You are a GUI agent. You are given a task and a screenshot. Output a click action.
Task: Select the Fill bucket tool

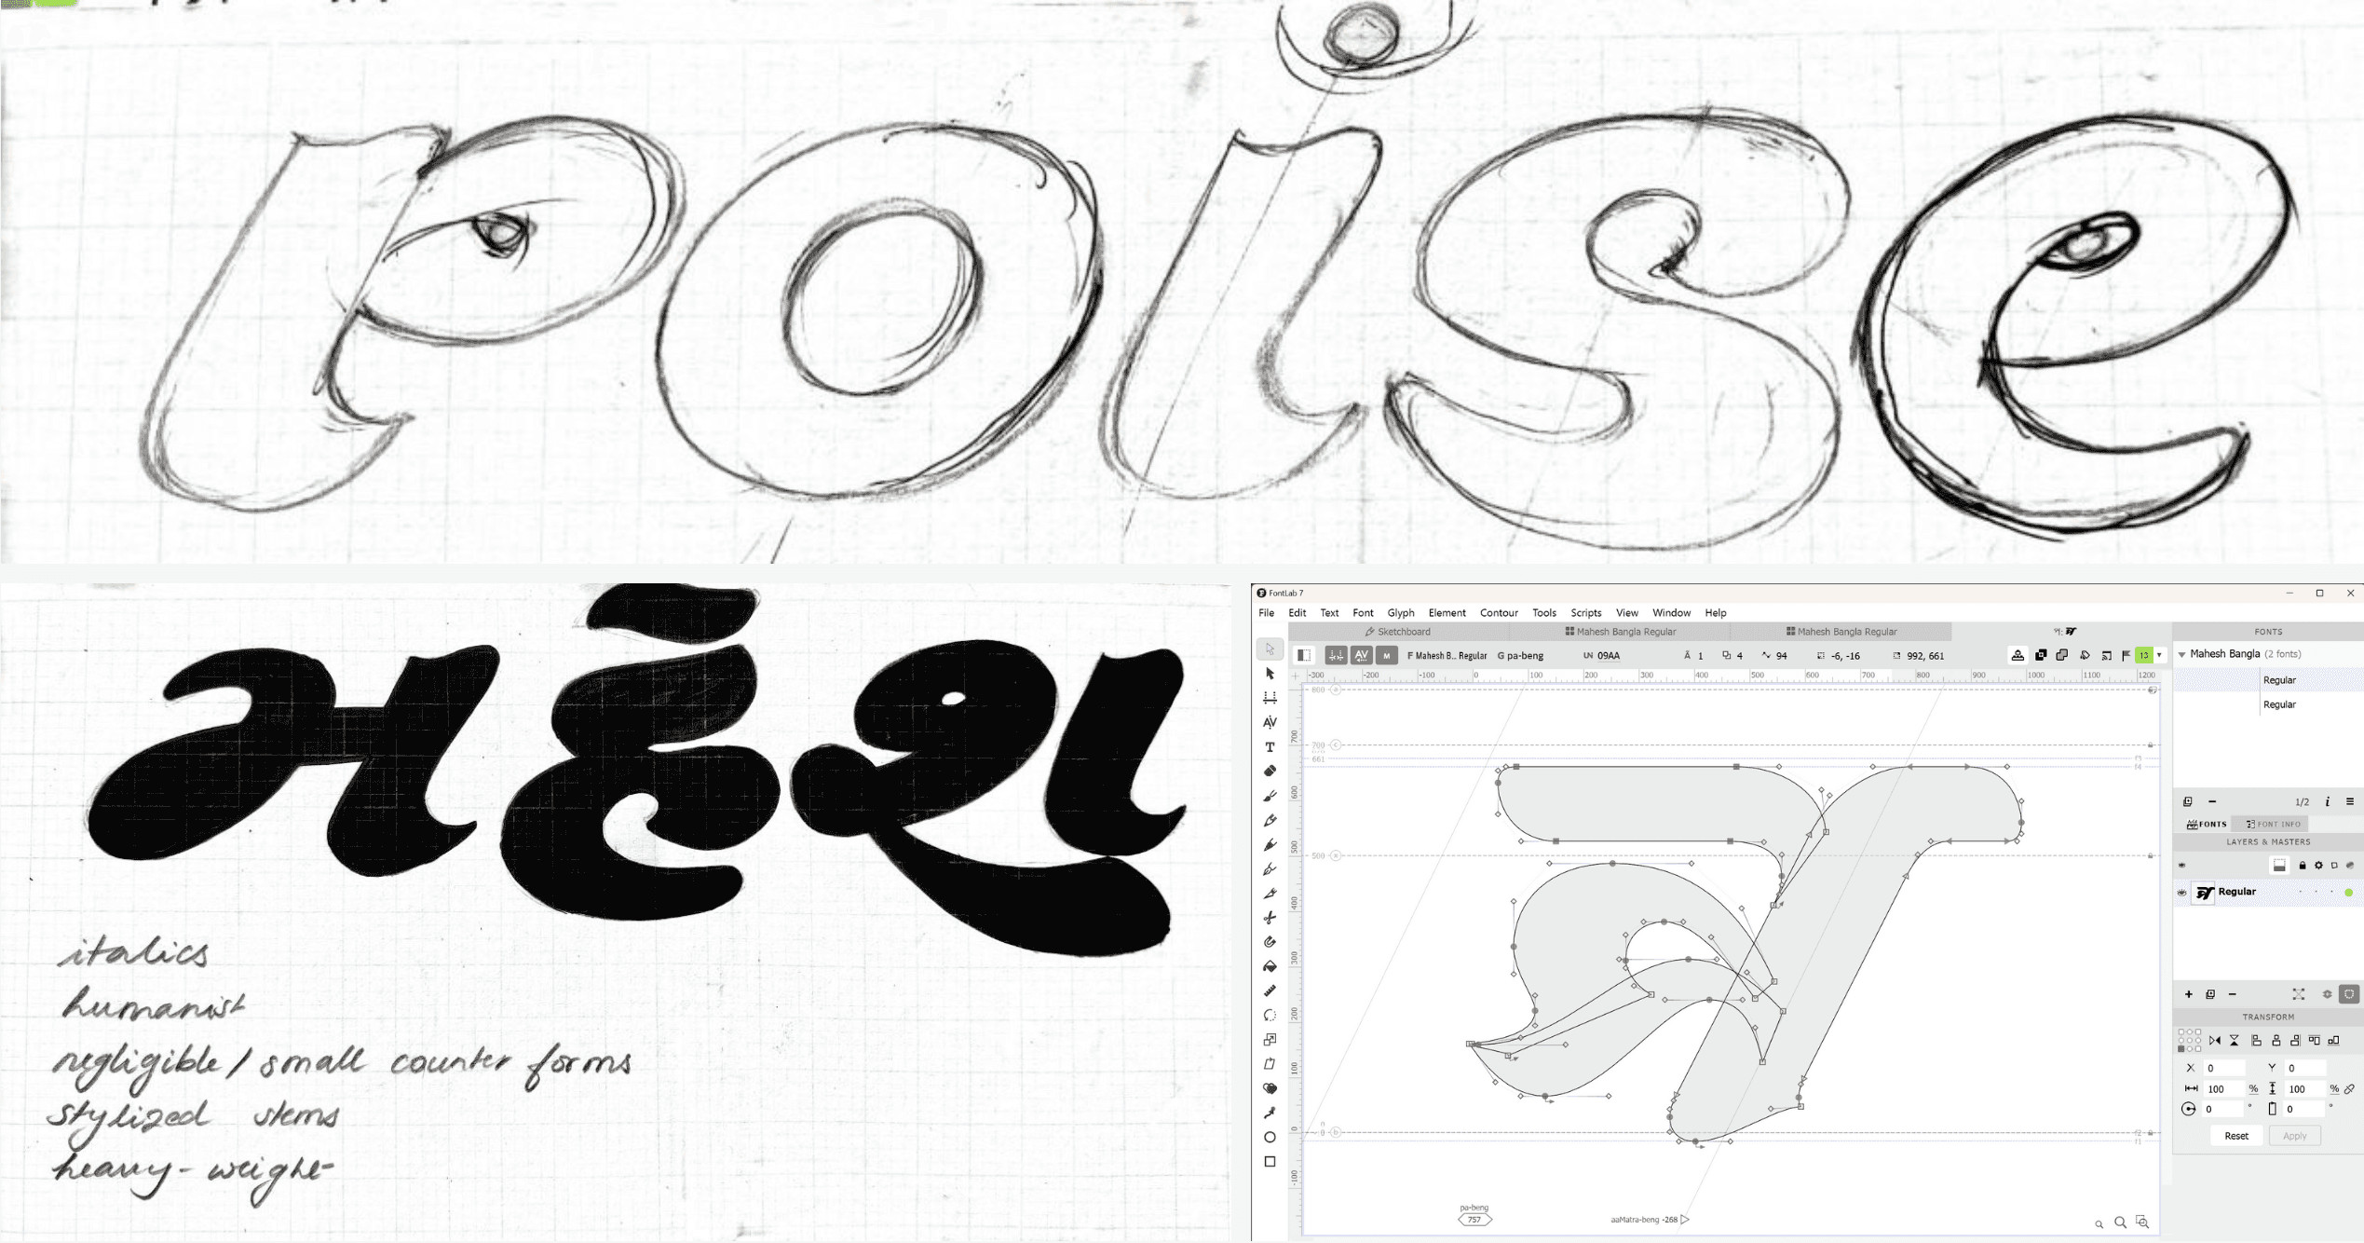(x=1270, y=966)
